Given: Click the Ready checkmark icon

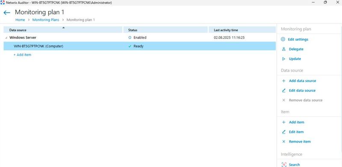Looking at the screenshot, I should [x=130, y=46].
